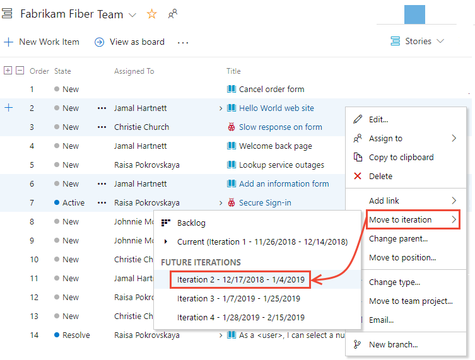Viewport: 475px width, 360px height.
Task: Open the Fabrikam Fiber Team dropdown
Action: click(132, 15)
